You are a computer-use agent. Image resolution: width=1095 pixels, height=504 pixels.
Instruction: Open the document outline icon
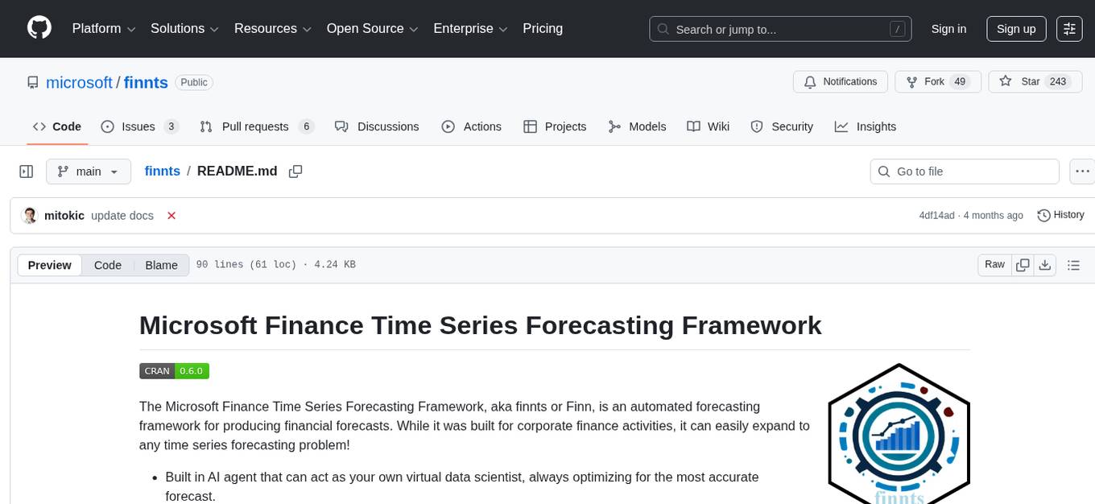coord(1073,265)
